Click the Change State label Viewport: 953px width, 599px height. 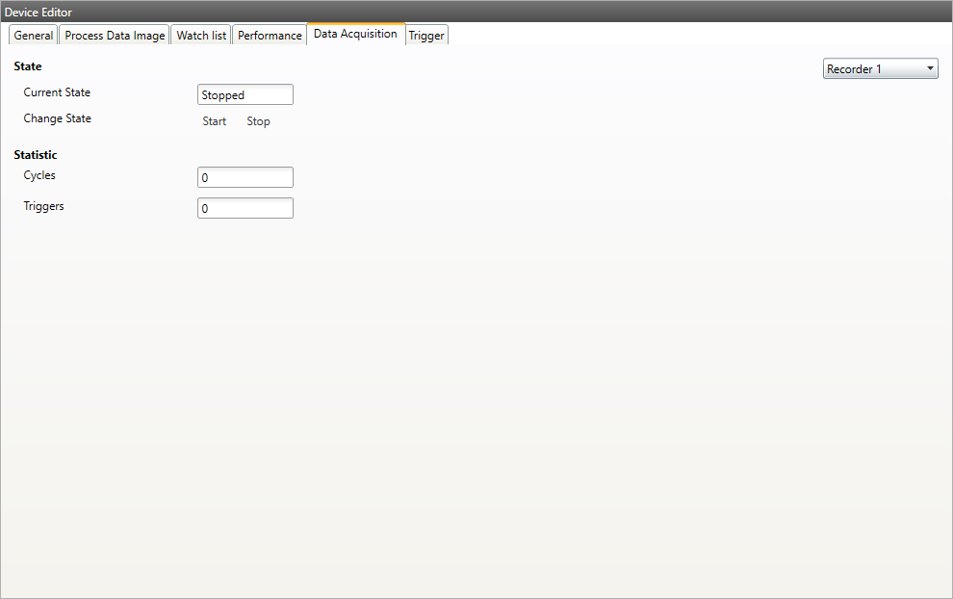point(57,118)
